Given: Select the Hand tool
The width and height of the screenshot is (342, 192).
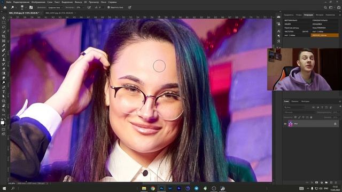Looking at the screenshot, I should pos(4,106).
